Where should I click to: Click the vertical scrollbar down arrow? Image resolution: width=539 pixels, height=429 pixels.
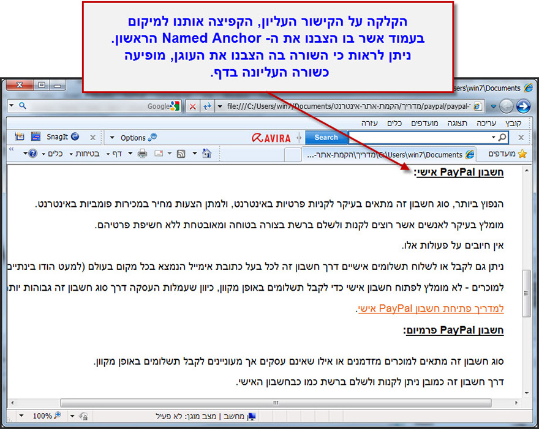click(527, 394)
